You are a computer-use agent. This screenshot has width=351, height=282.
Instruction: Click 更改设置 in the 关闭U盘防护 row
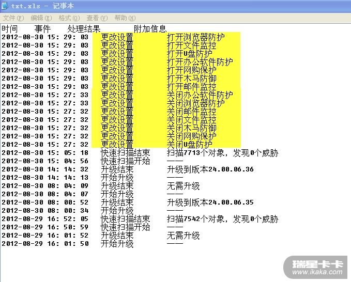pyautogui.click(x=117, y=145)
